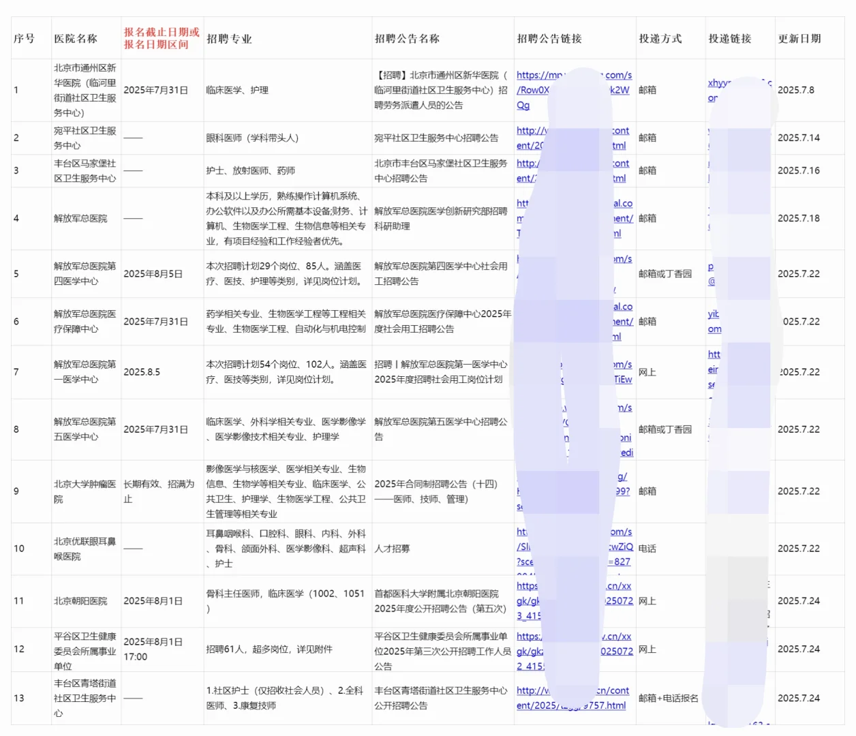Screen dimensions: 856x736
Task: Select the deadline cell 2025.8.5
Action: 142,371
